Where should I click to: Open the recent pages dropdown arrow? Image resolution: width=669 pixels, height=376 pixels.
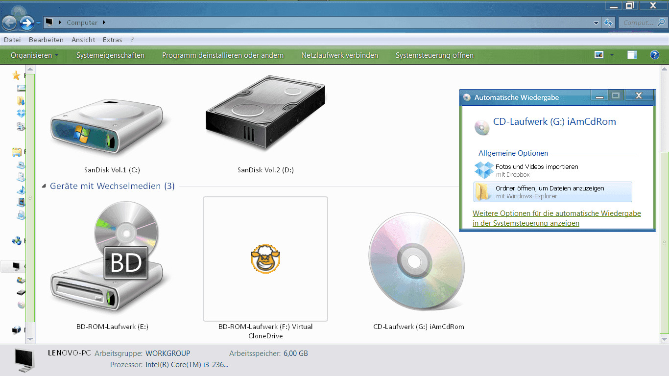38,23
